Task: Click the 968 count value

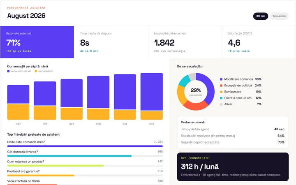Action: pyautogui.click(x=160, y=152)
